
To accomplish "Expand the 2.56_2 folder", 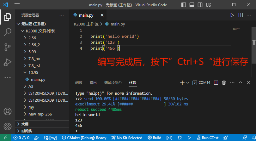I will [x=42, y=45].
